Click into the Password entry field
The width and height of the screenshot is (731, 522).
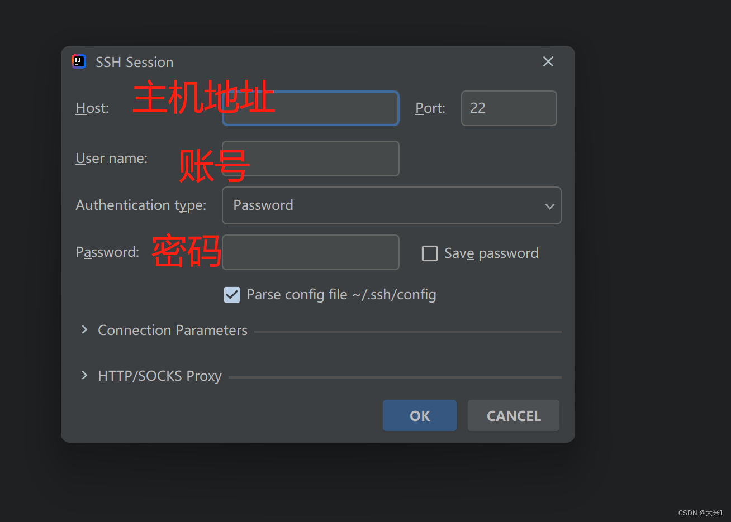pos(311,252)
